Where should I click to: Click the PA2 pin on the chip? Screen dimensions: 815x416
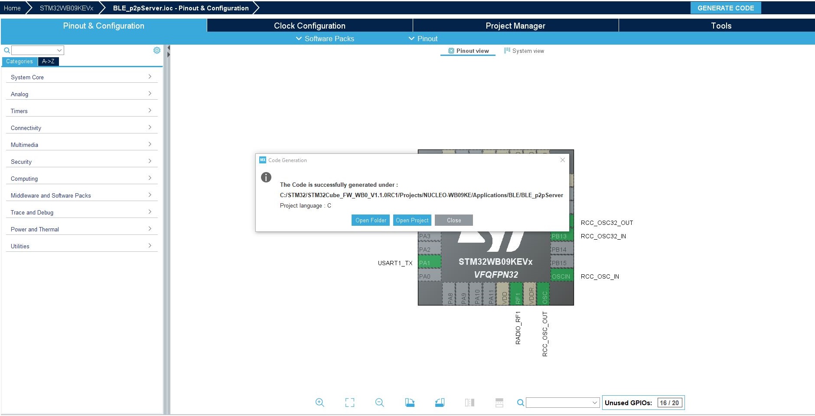click(430, 249)
